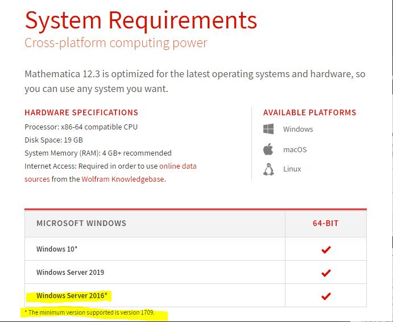Viewport: 393px width, 322px height.
Task: Click the Disk Space 19 GB line
Action: click(53, 140)
